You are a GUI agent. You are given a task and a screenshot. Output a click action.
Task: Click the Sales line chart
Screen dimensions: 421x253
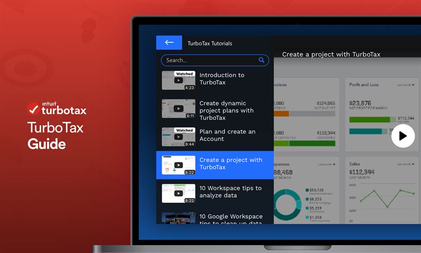[x=387, y=198]
